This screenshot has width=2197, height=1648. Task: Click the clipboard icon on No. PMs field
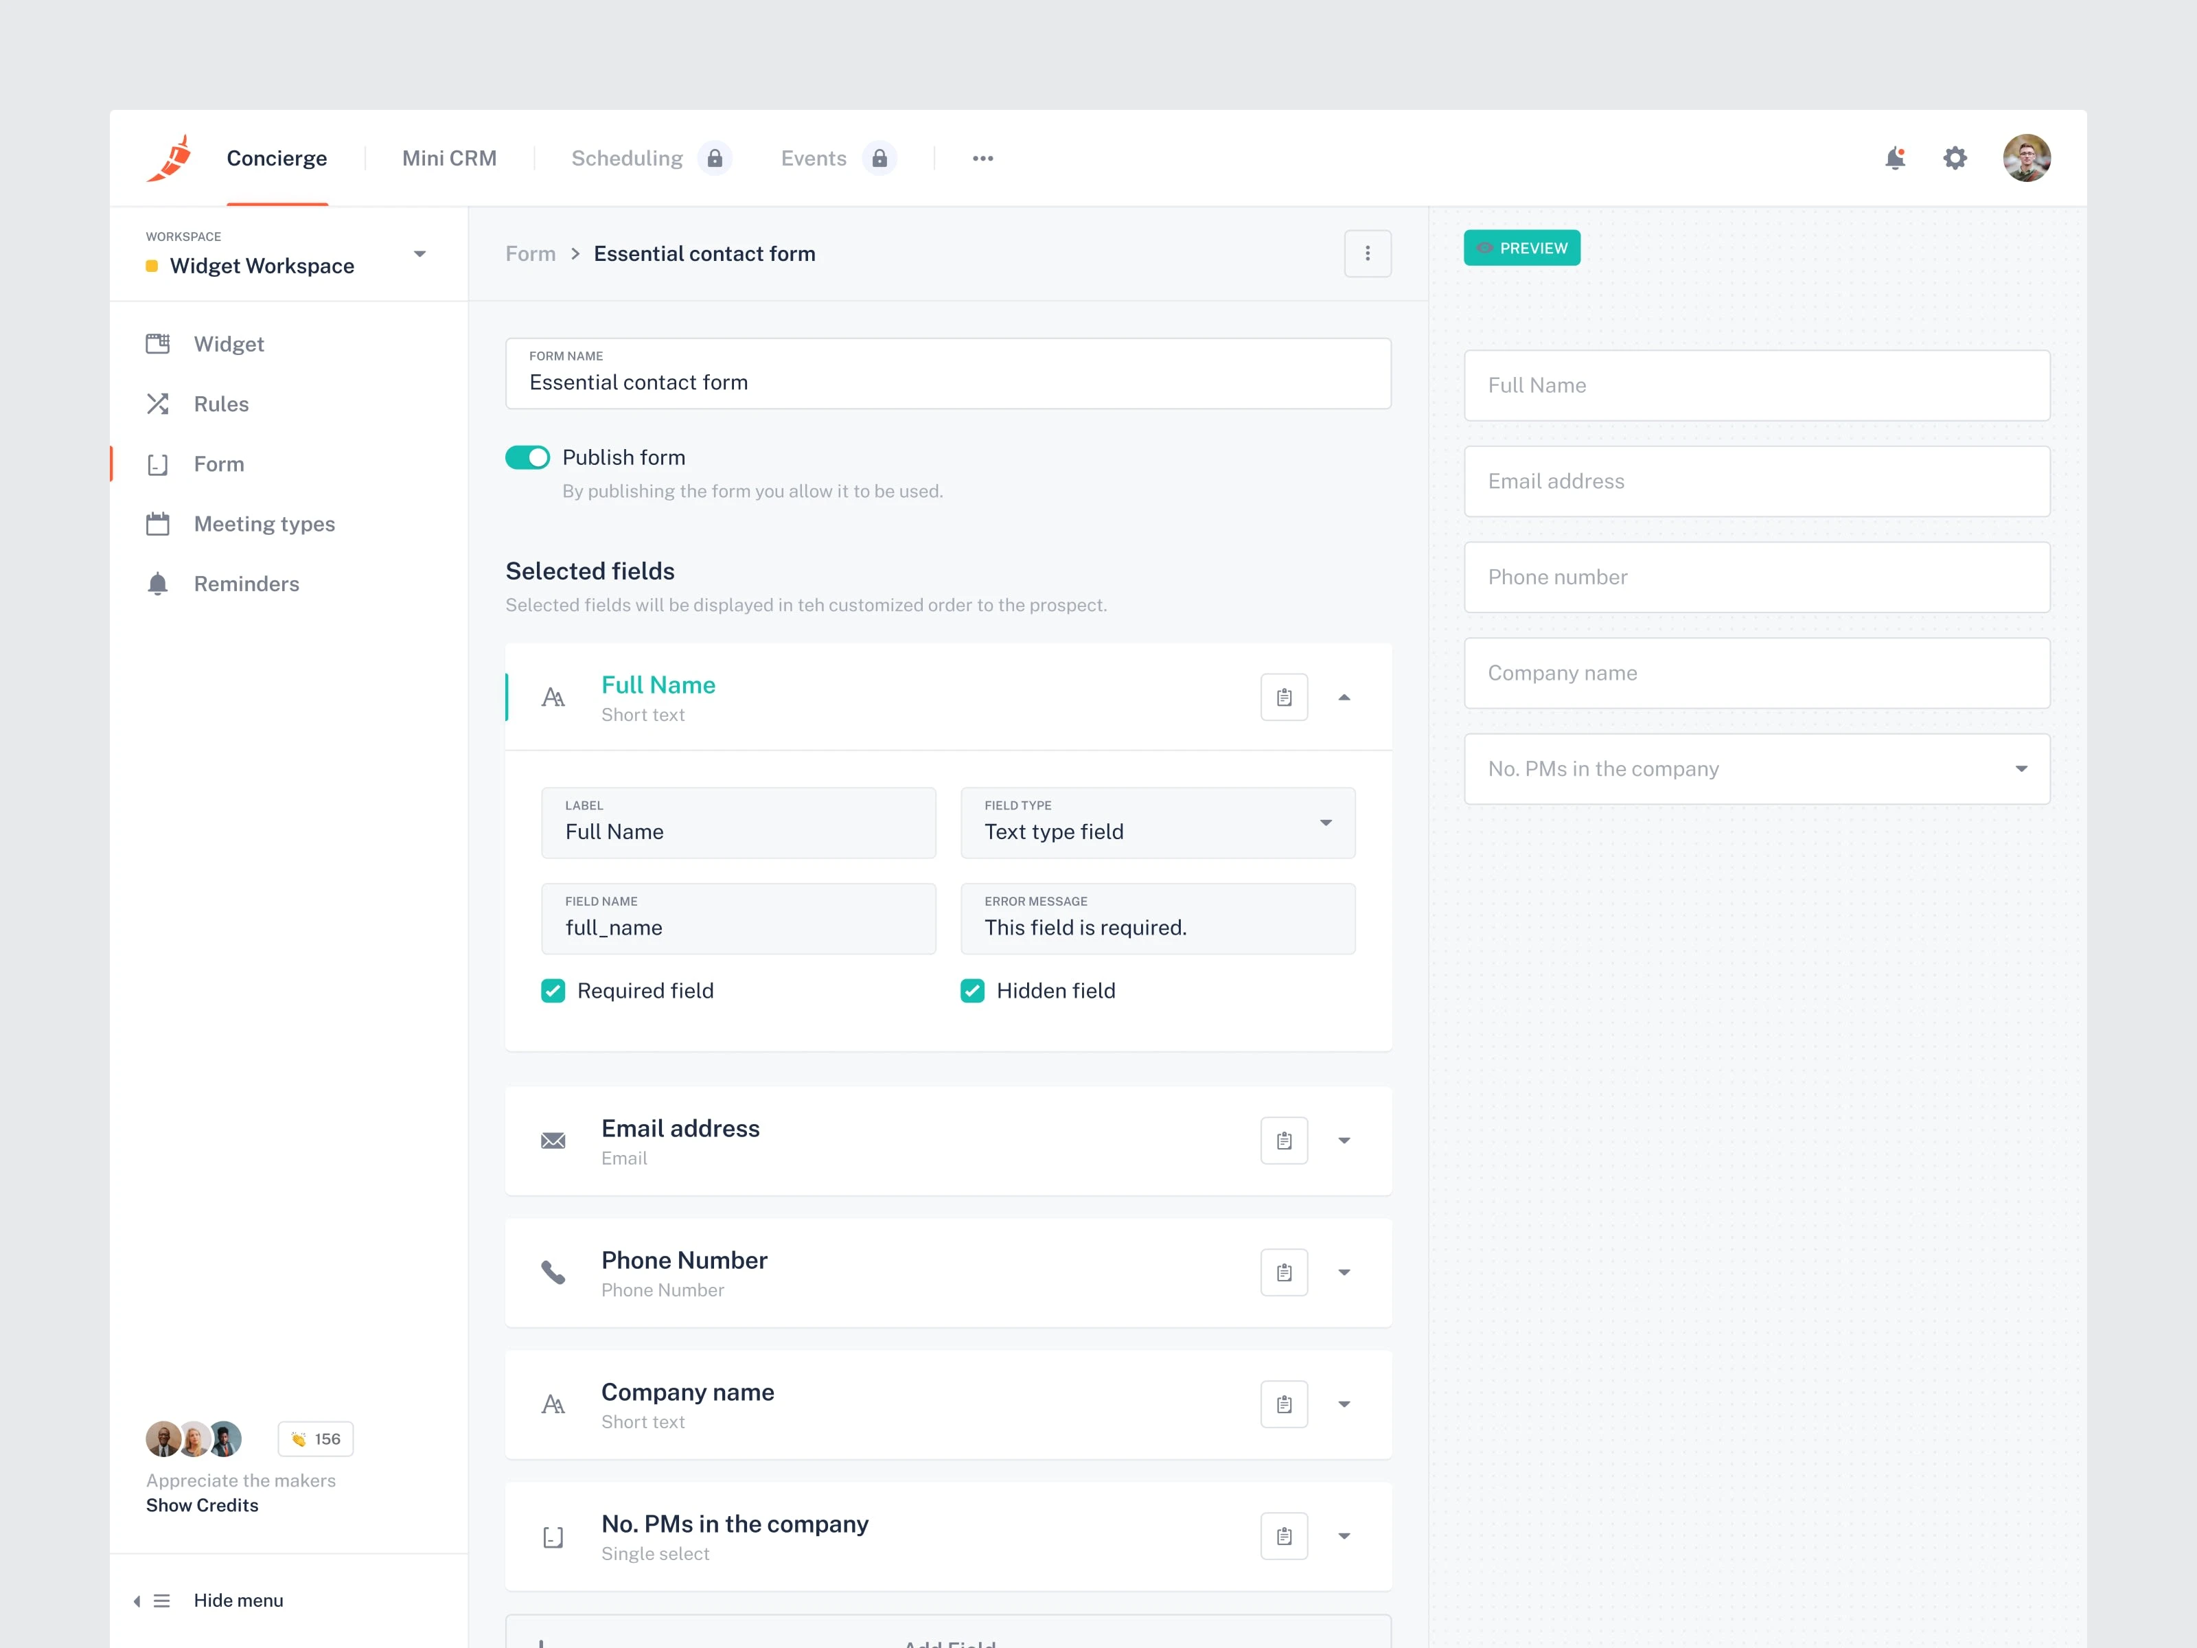tap(1285, 1537)
